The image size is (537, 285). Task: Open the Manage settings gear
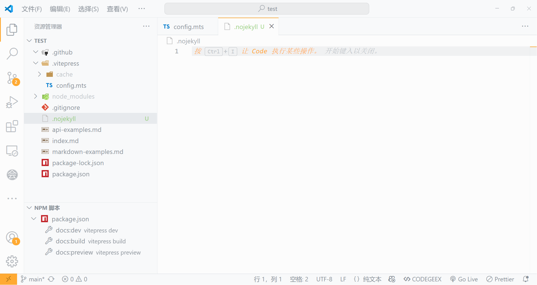pyautogui.click(x=12, y=261)
